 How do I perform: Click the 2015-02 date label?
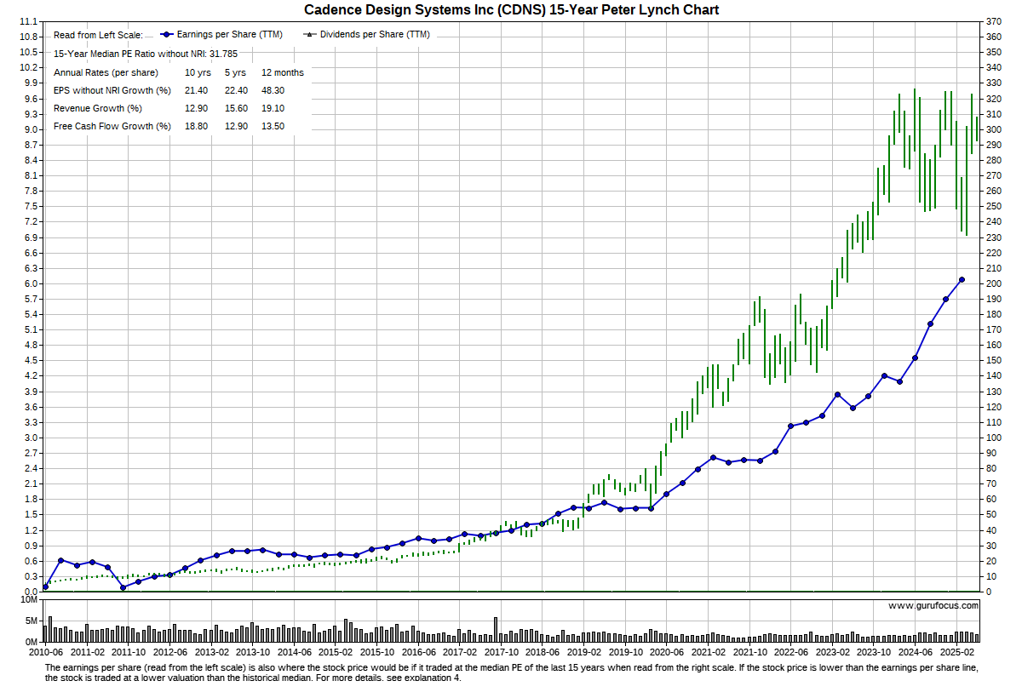pyautogui.click(x=336, y=651)
